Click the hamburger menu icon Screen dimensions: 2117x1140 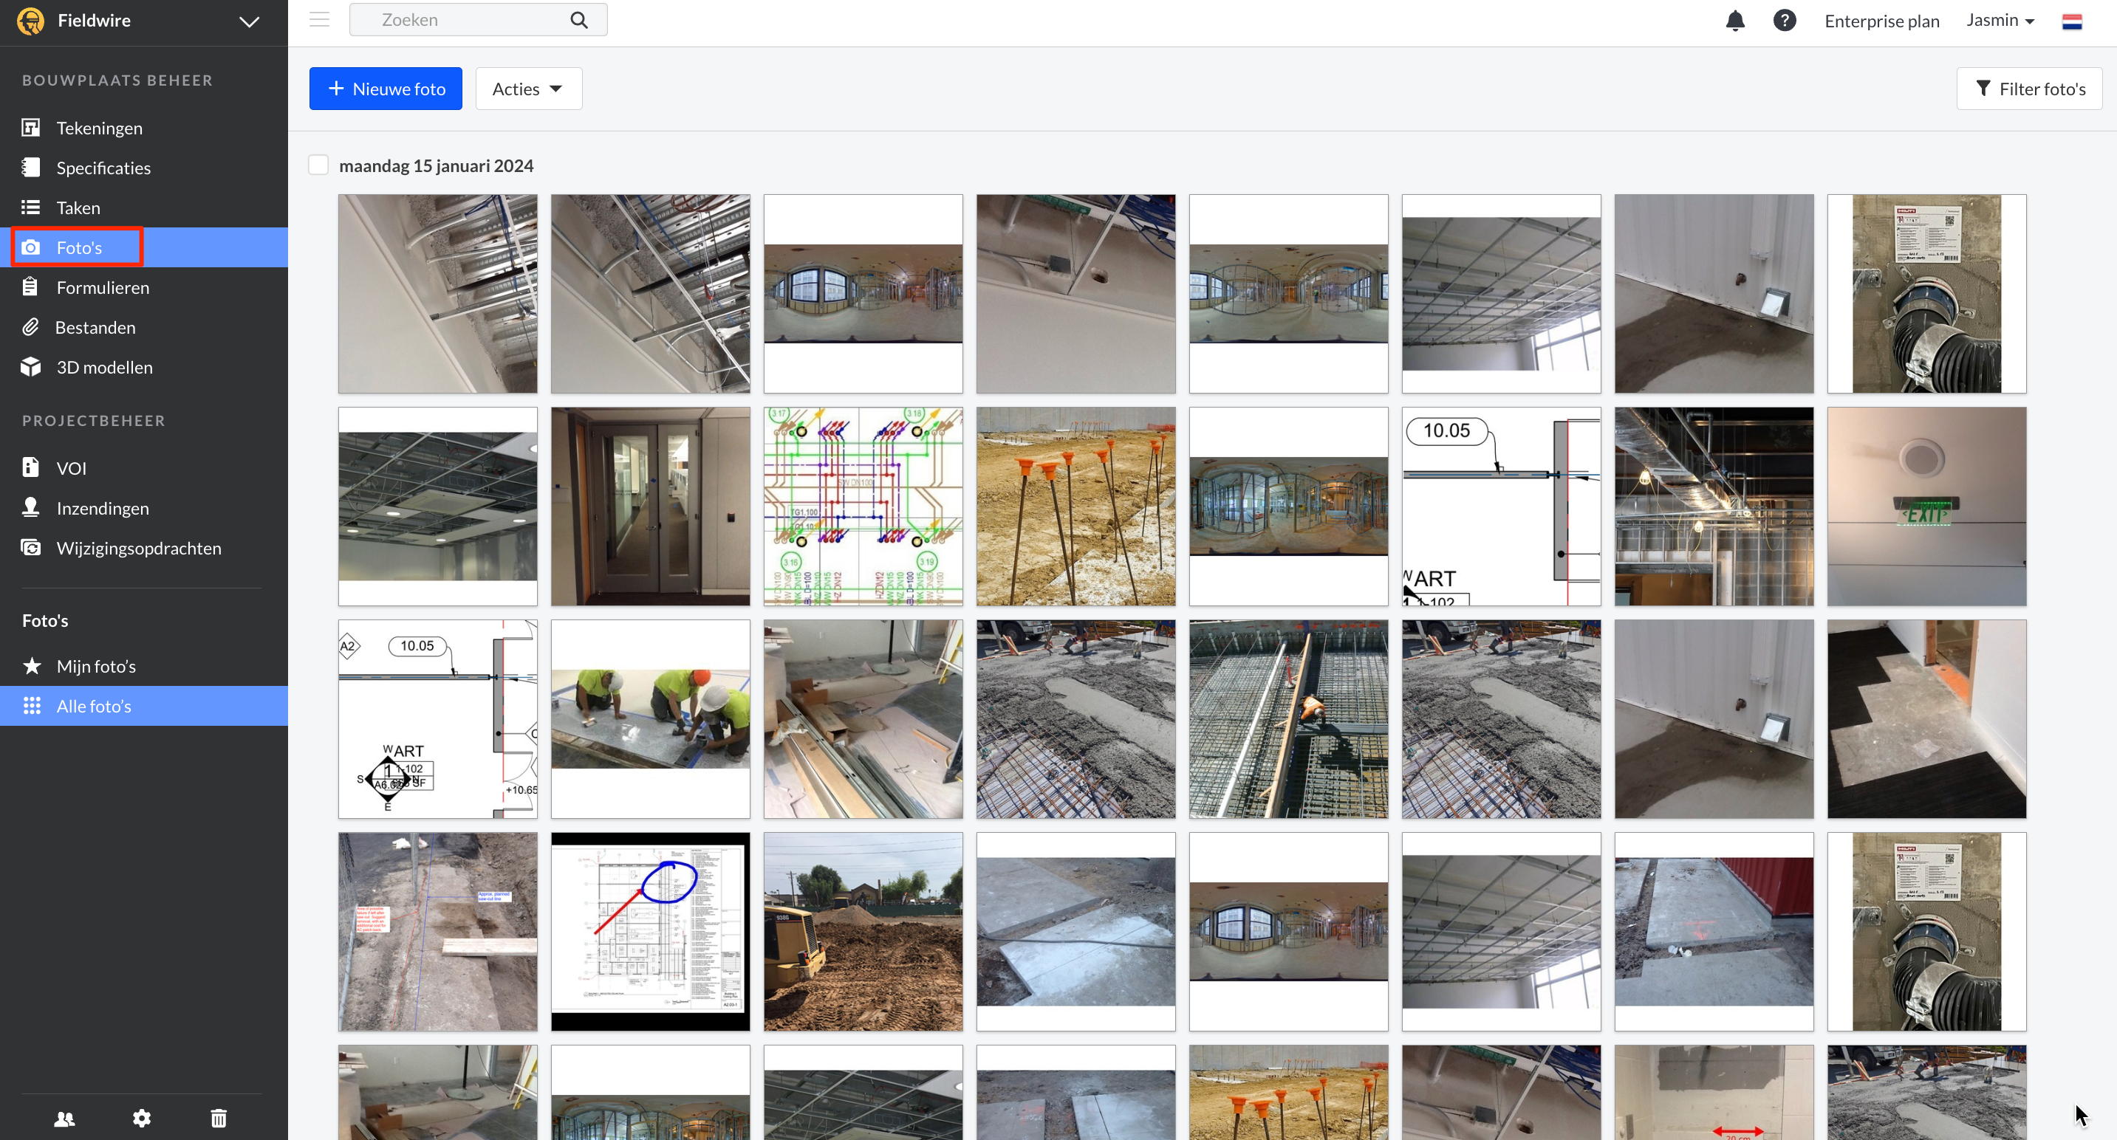(x=320, y=20)
